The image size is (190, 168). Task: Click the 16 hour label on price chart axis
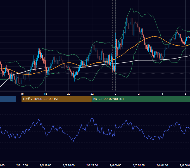tap(22, 94)
